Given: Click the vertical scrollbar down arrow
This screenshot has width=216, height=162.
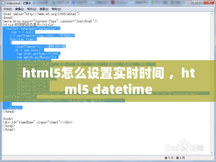Looking at the screenshot, I should pyautogui.click(x=212, y=153).
